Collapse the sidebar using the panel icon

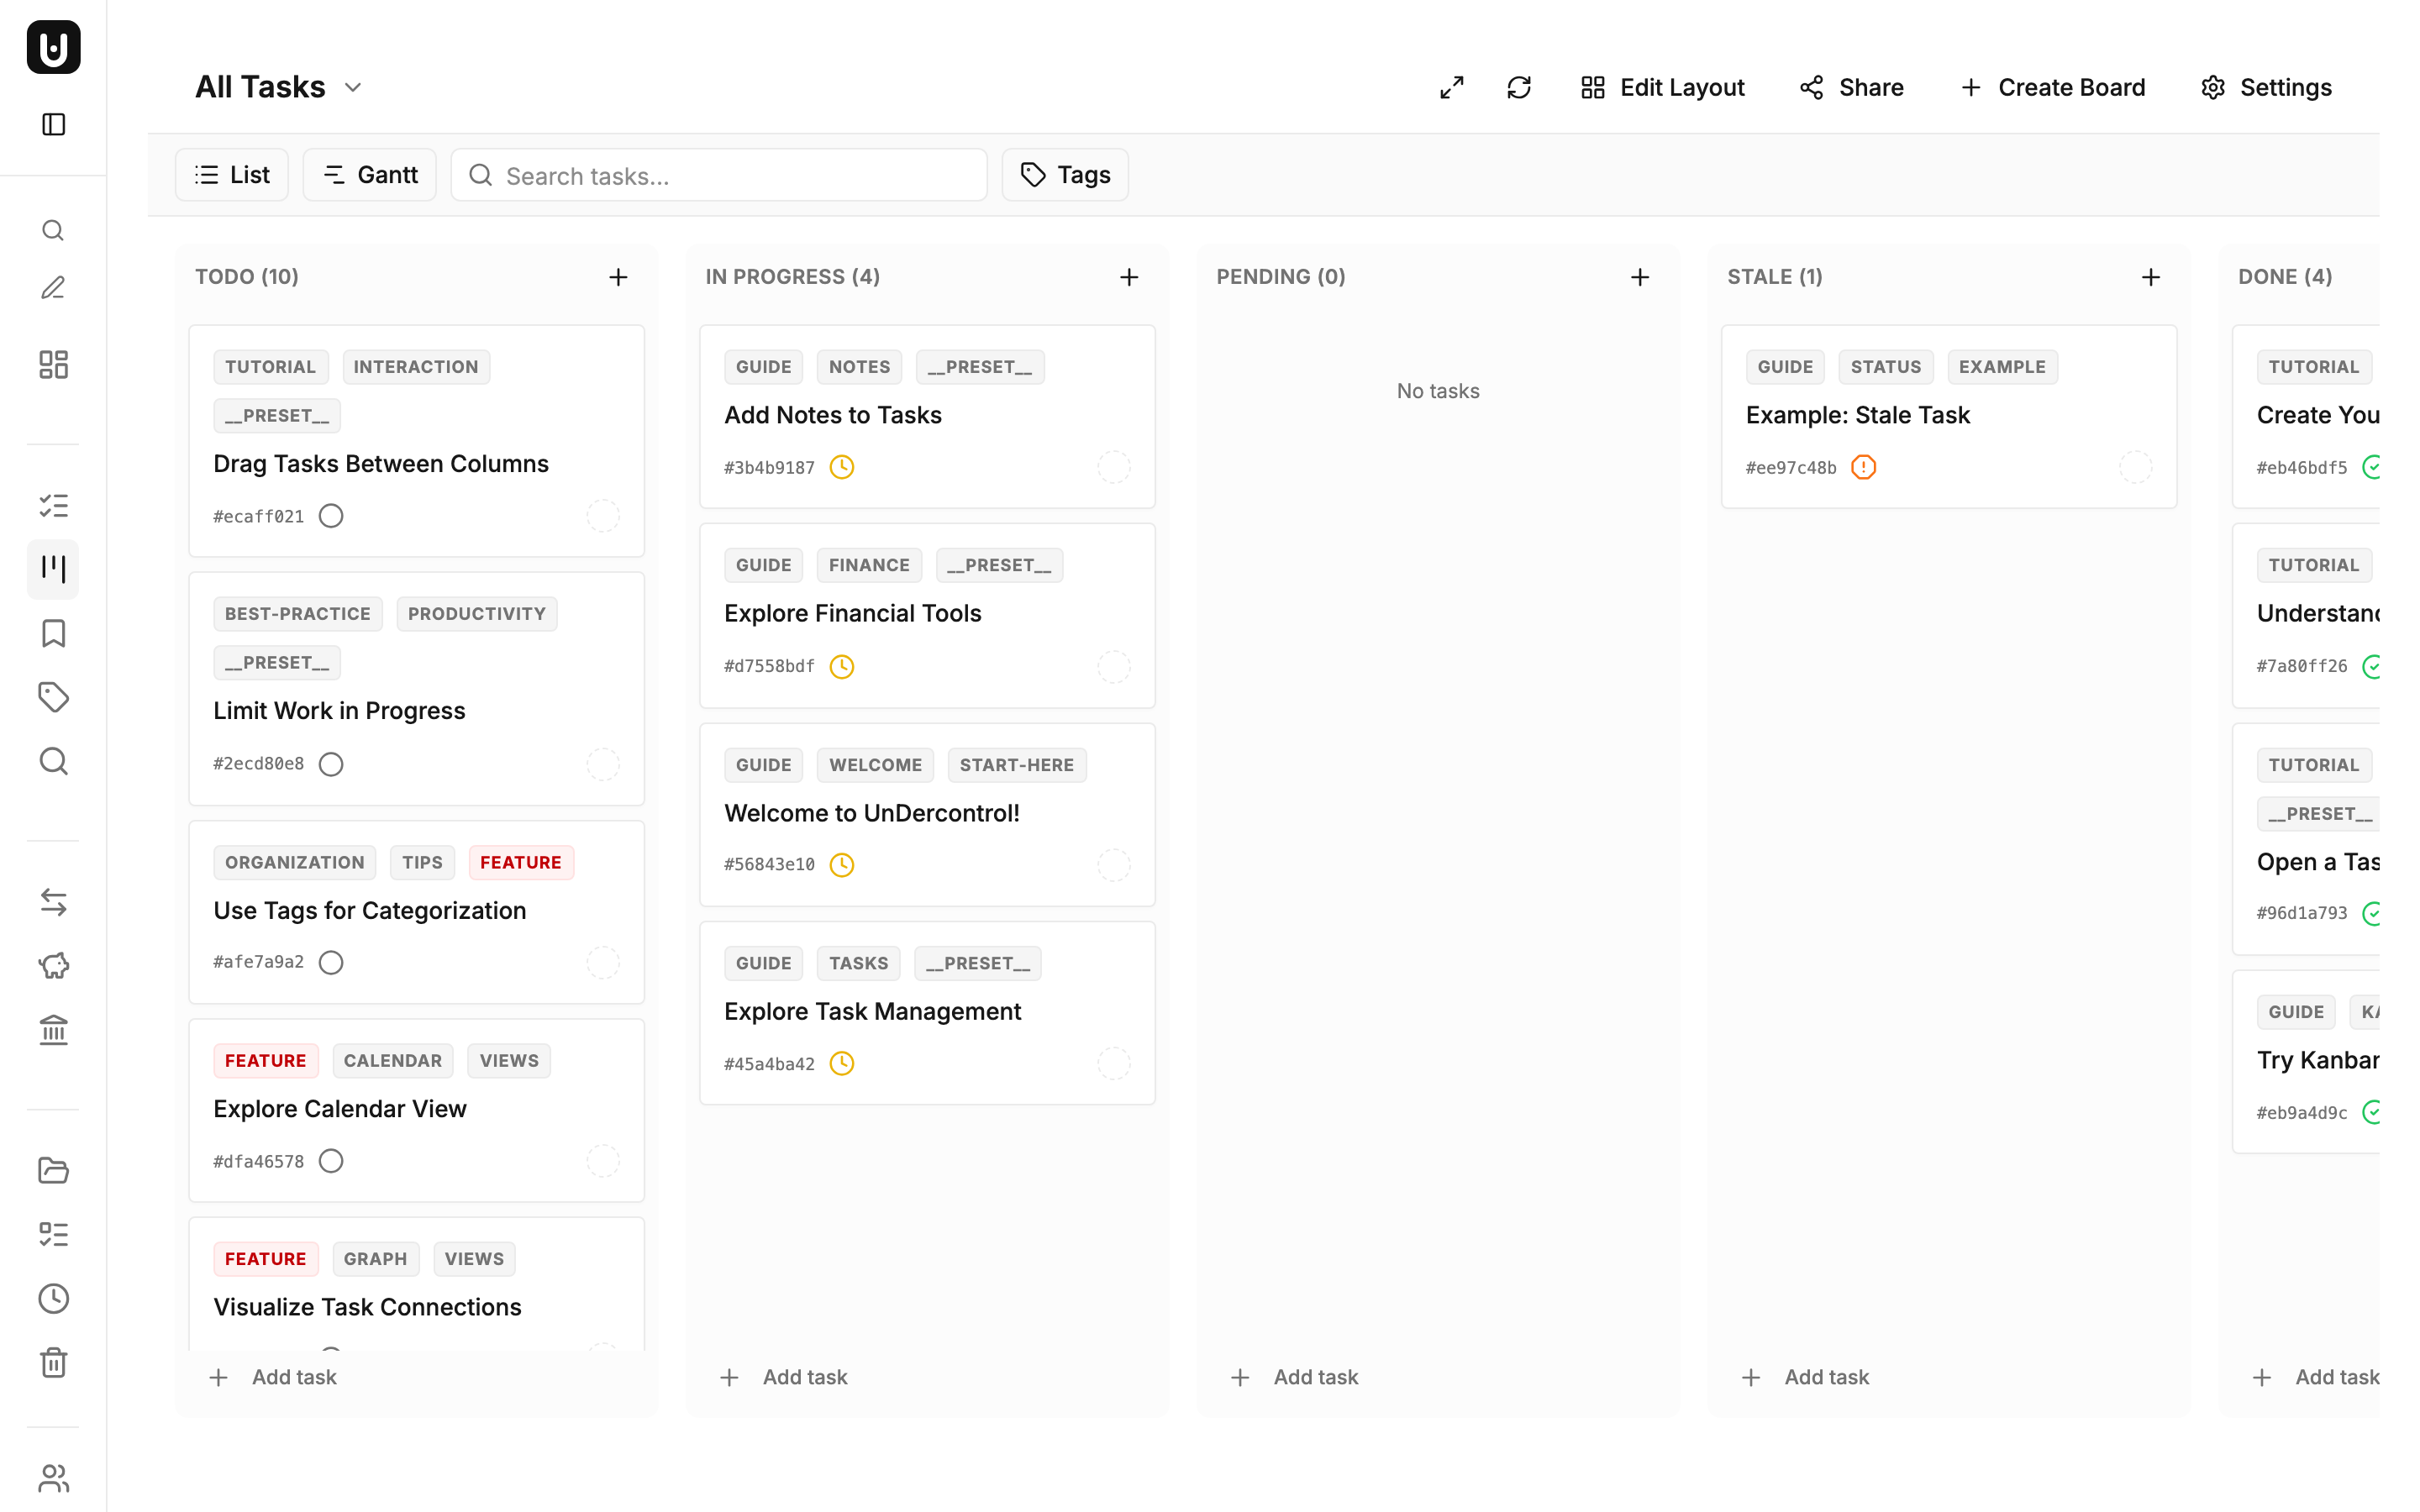click(52, 124)
